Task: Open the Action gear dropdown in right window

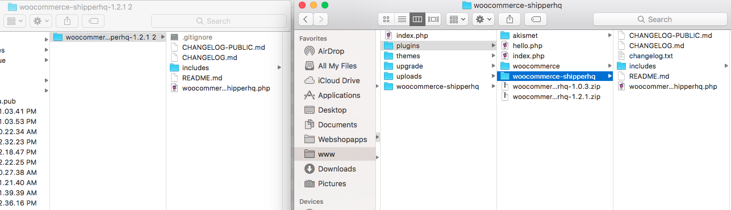Action: tap(483, 19)
